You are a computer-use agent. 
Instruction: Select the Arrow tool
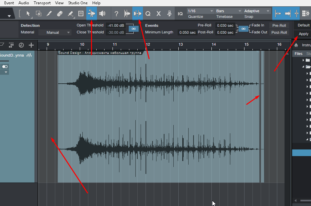pyautogui.click(x=28, y=14)
